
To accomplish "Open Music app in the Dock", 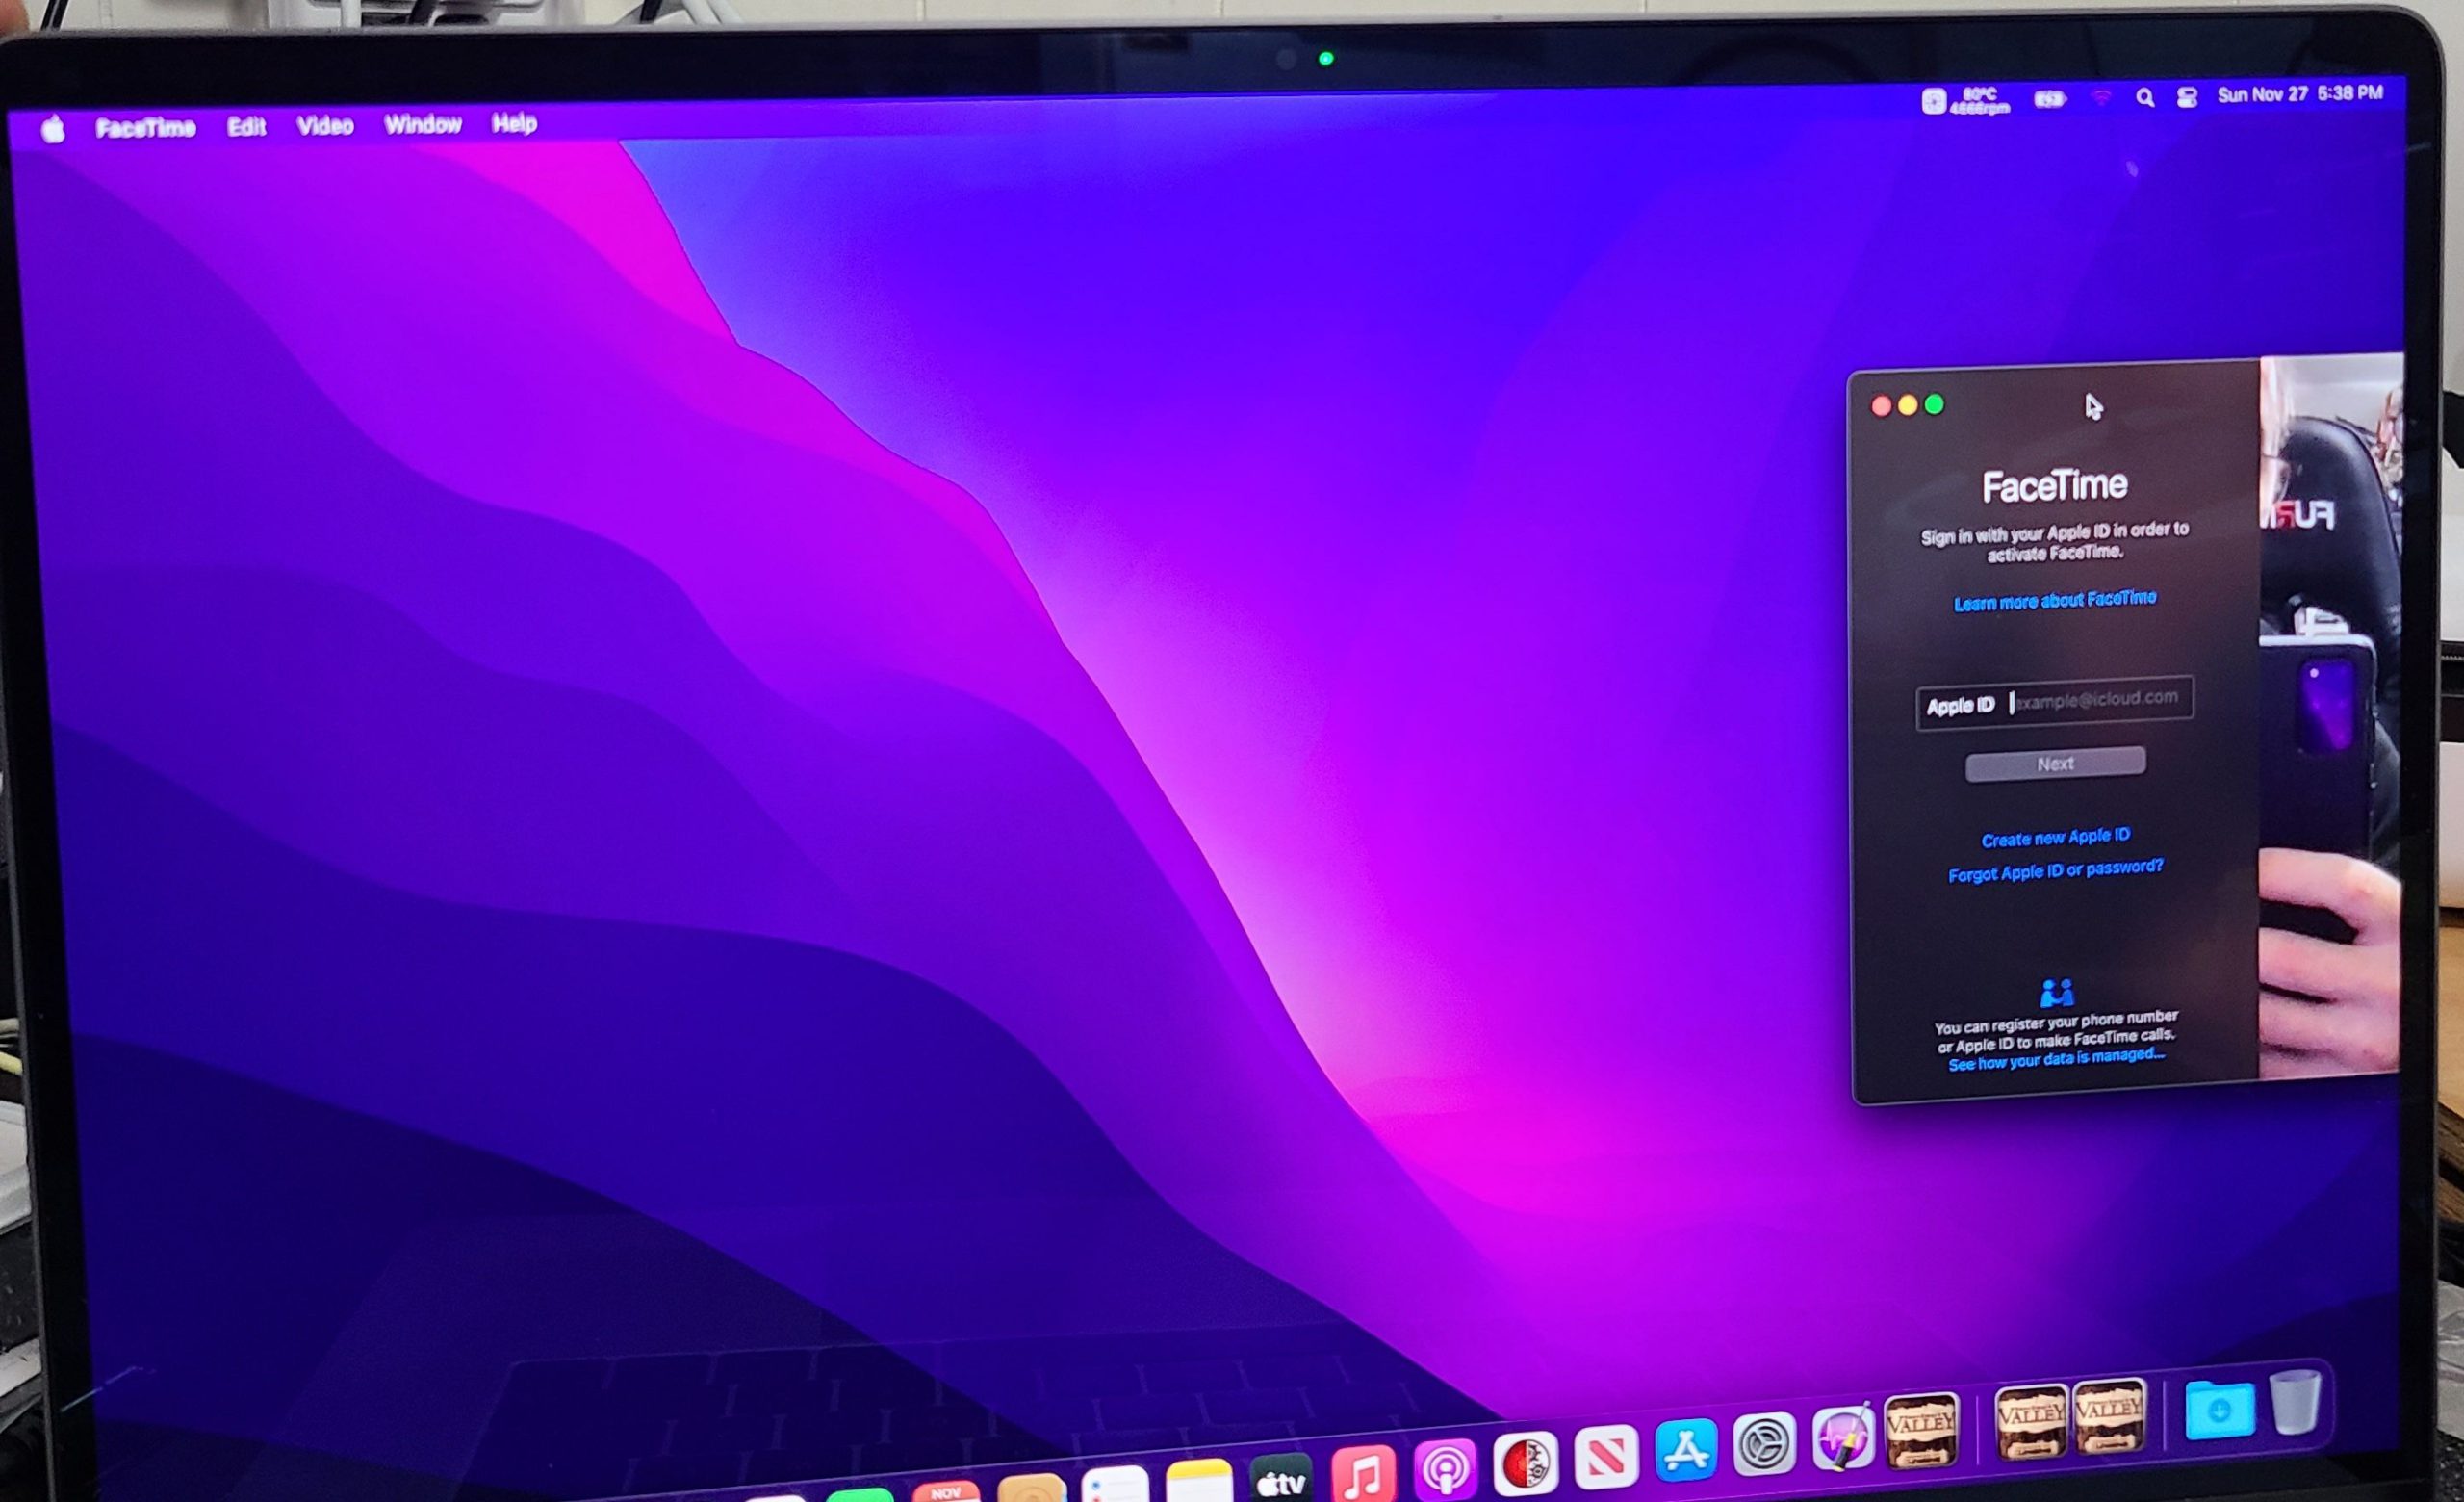I will coord(1362,1472).
